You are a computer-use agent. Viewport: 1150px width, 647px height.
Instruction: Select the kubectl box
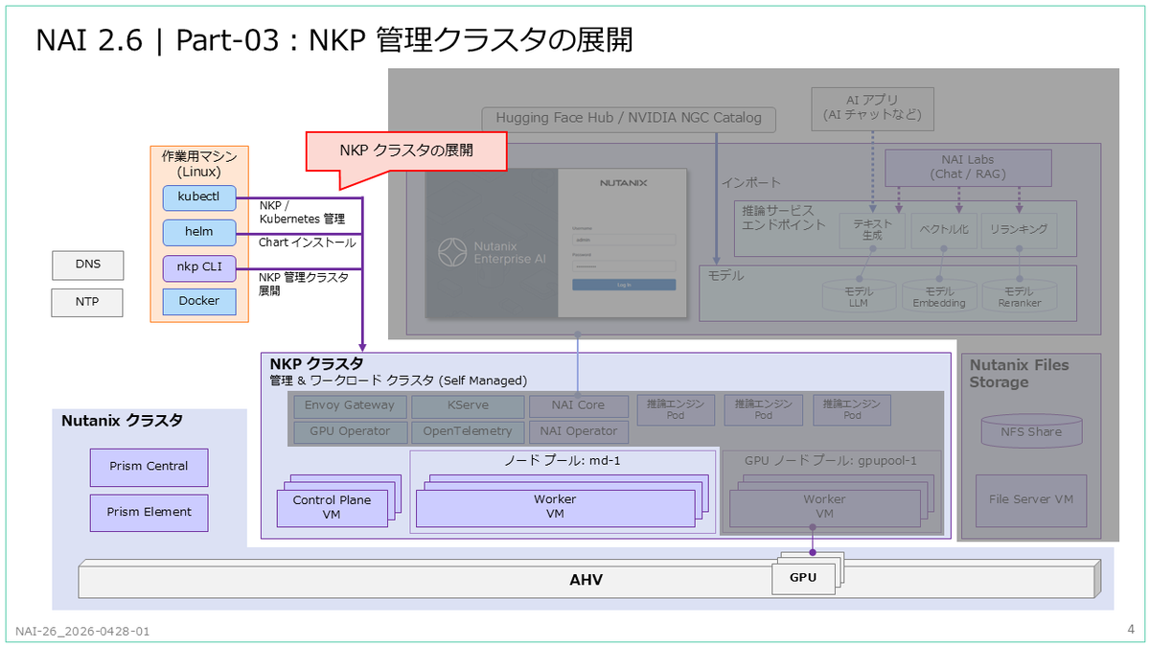pyautogui.click(x=199, y=198)
